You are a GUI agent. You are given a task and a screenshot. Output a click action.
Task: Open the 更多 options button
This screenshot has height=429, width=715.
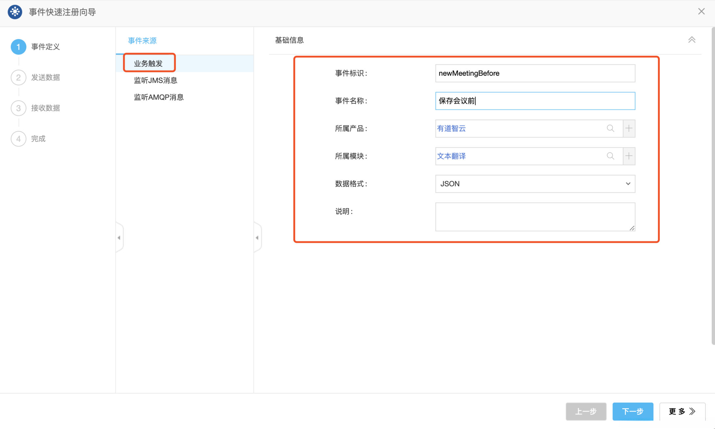point(682,411)
